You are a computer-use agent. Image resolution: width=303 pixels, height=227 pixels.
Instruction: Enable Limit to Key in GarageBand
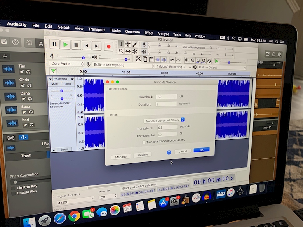[x=13, y=188]
